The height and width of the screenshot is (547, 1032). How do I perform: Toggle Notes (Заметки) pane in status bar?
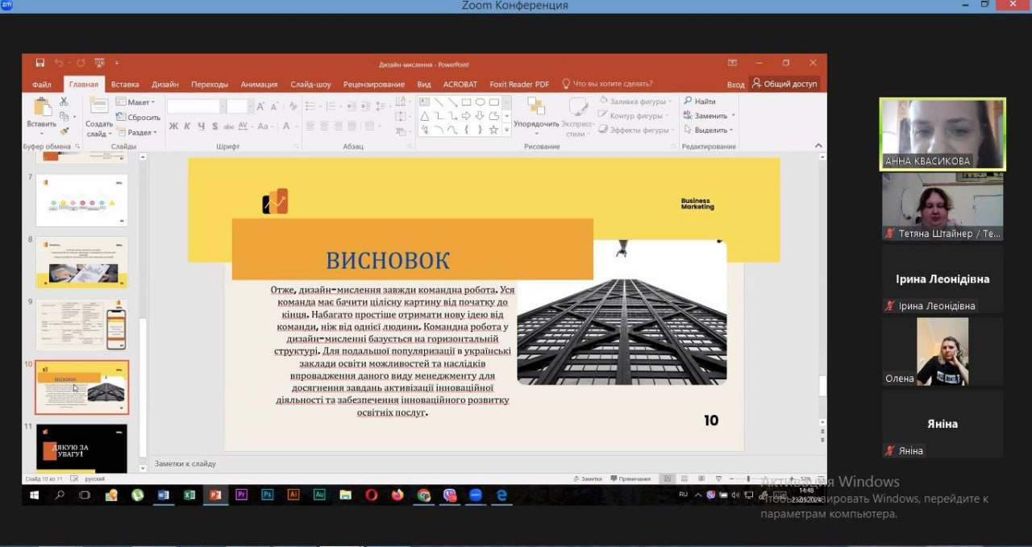pyautogui.click(x=586, y=479)
